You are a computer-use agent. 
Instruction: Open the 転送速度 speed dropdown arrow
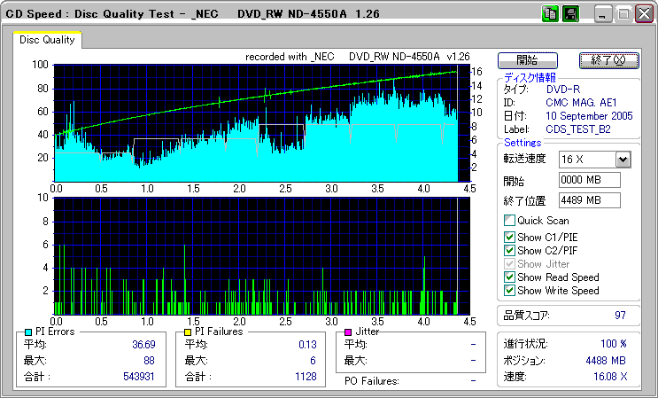coord(623,160)
